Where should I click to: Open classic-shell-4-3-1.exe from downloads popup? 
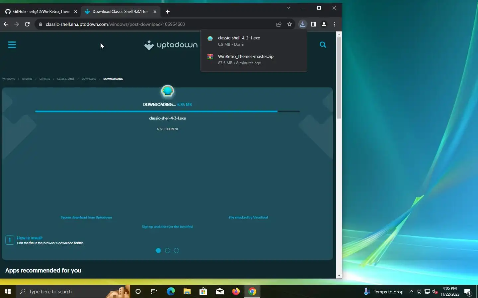(x=254, y=41)
